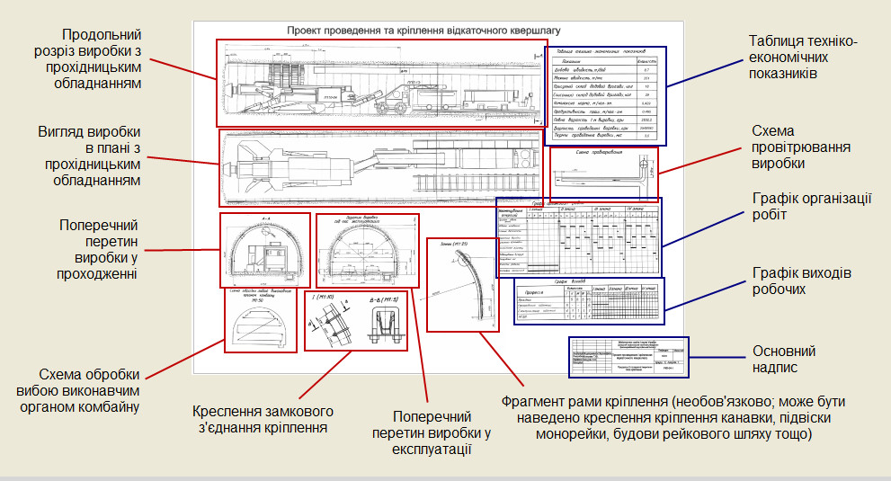
Task: Open the techno-economic indicators table
Action: click(606, 96)
